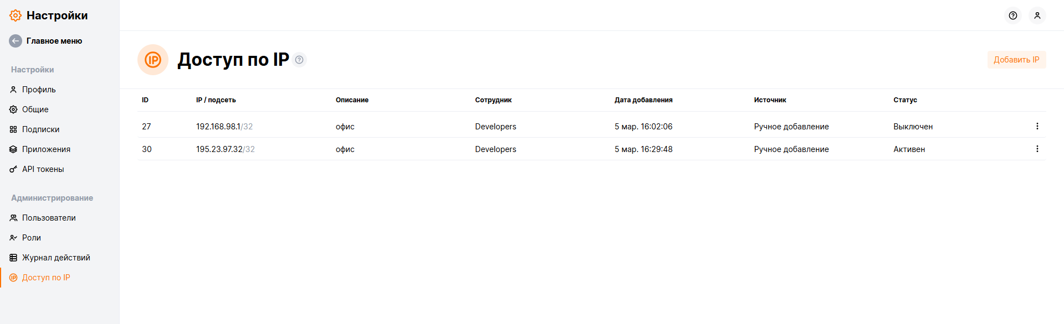This screenshot has width=1064, height=324.
Task: Click the orange gear icon beside Настройки
Action: pyautogui.click(x=16, y=15)
